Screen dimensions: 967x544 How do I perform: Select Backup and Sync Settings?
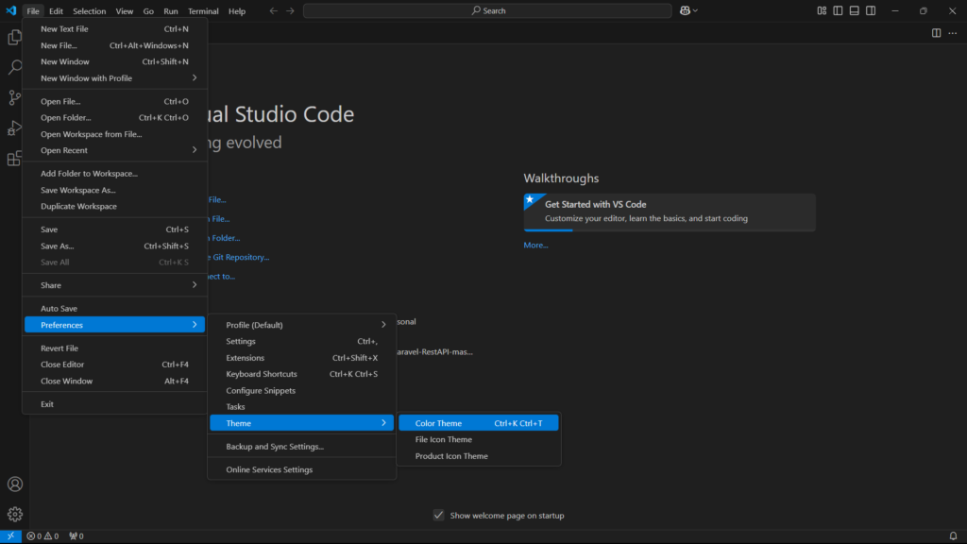(x=301, y=447)
